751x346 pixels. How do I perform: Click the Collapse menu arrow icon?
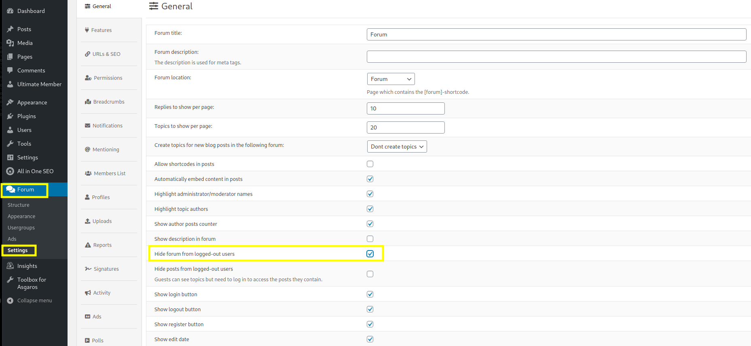pyautogui.click(x=10, y=301)
